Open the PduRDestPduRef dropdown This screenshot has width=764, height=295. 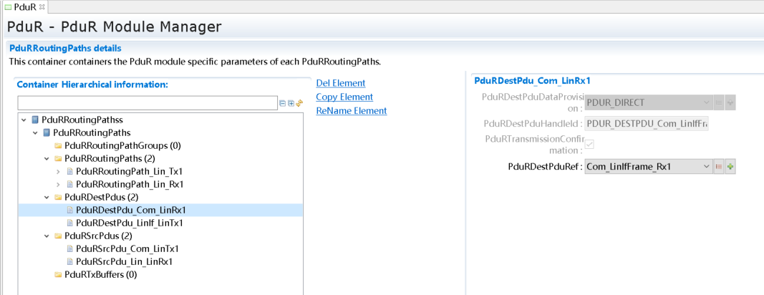pyautogui.click(x=706, y=167)
